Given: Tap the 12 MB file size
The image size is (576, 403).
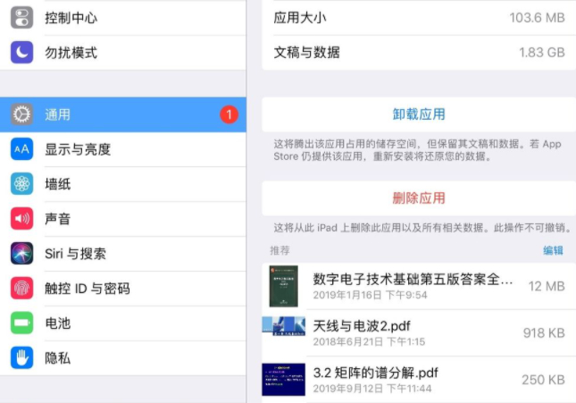Looking at the screenshot, I should tap(547, 286).
